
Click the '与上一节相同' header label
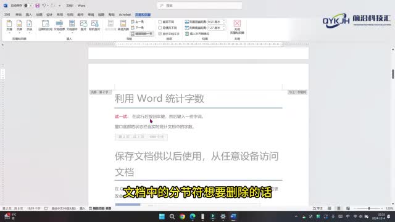297,92
